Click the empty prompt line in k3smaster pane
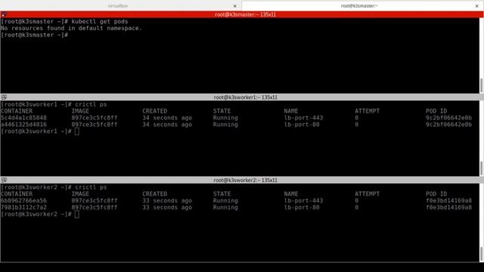 tap(34, 36)
